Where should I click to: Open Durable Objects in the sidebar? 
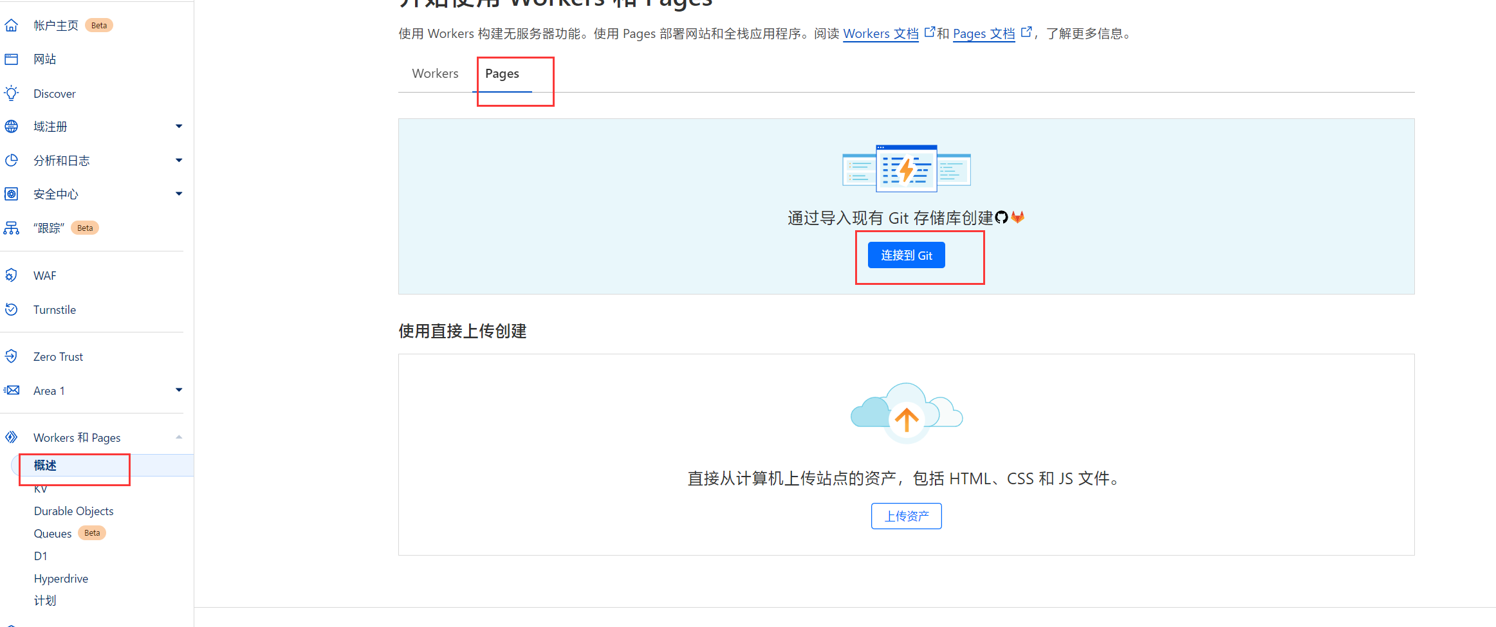pyautogui.click(x=73, y=511)
